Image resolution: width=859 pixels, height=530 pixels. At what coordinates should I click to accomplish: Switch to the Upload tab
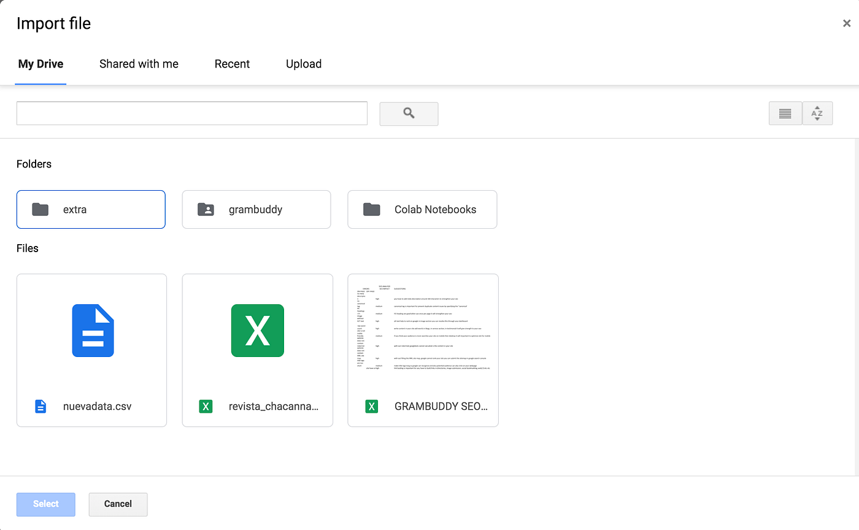pyautogui.click(x=303, y=64)
